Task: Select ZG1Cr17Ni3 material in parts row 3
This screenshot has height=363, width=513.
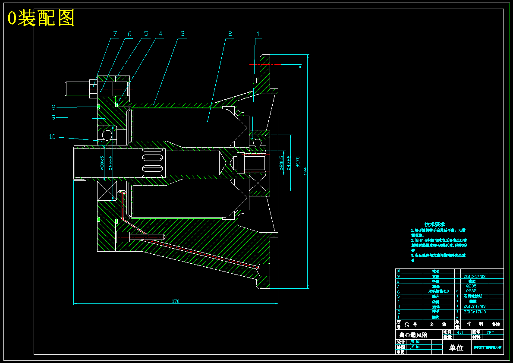Action: click(x=475, y=306)
